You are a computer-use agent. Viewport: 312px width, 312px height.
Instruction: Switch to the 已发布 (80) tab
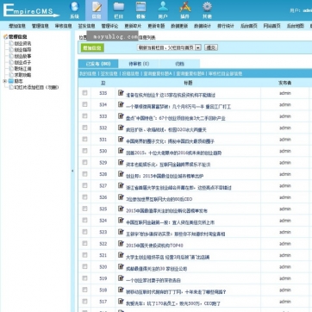pos(98,64)
